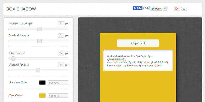Click the Box Color hex input field
The image size is (205, 102).
[58, 95]
